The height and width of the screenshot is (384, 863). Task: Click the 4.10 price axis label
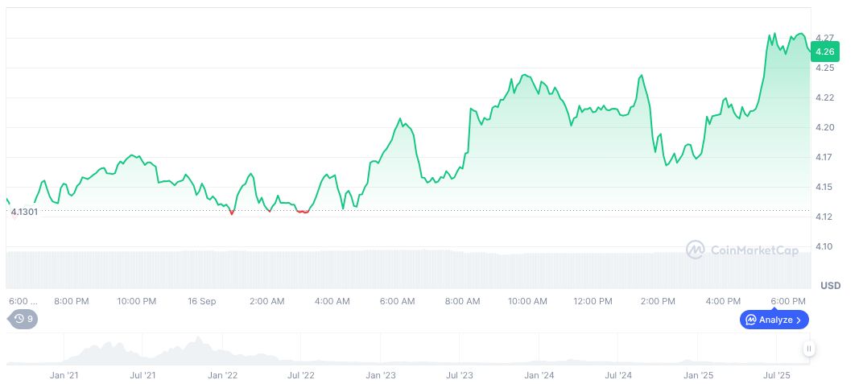(824, 246)
